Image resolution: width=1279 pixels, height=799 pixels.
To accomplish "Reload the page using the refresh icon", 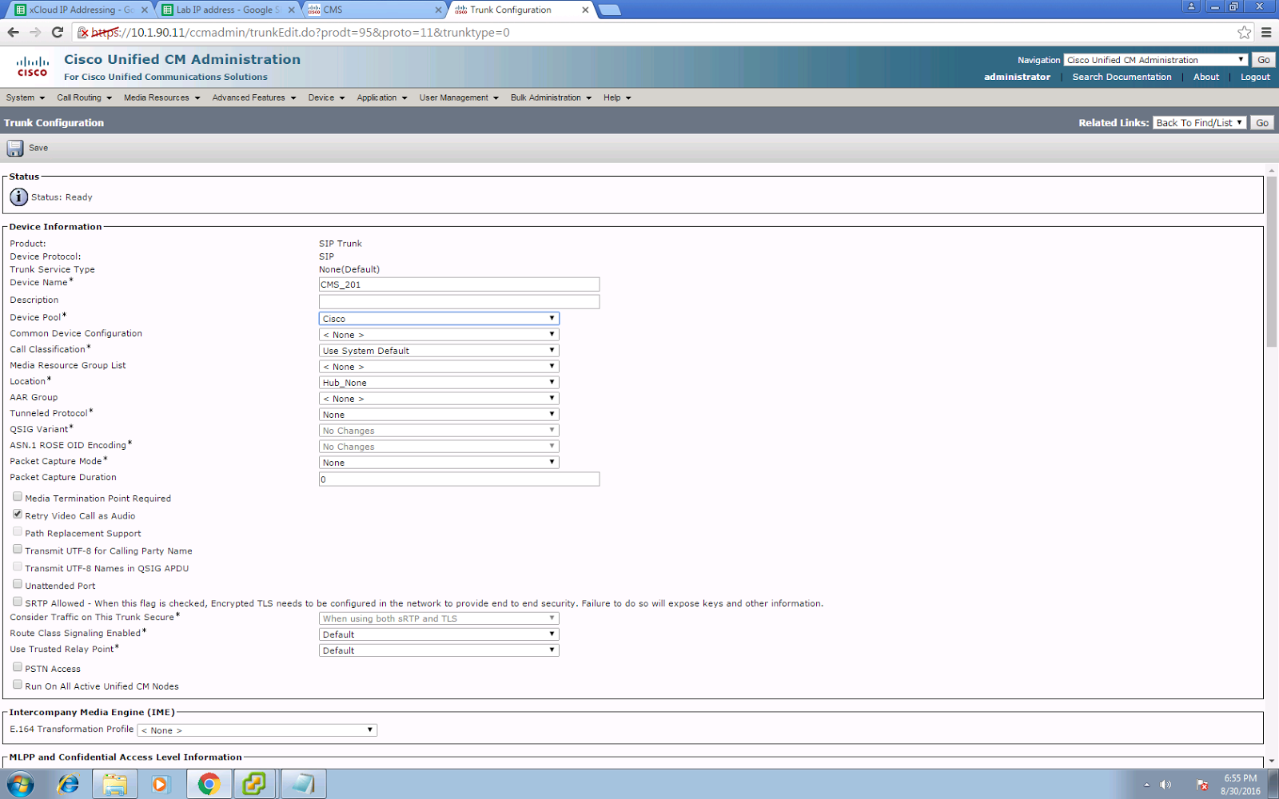I will (x=55, y=33).
